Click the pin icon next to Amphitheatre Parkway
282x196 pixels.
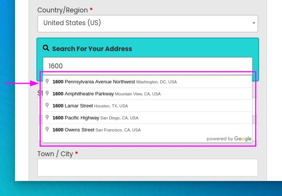(47, 93)
